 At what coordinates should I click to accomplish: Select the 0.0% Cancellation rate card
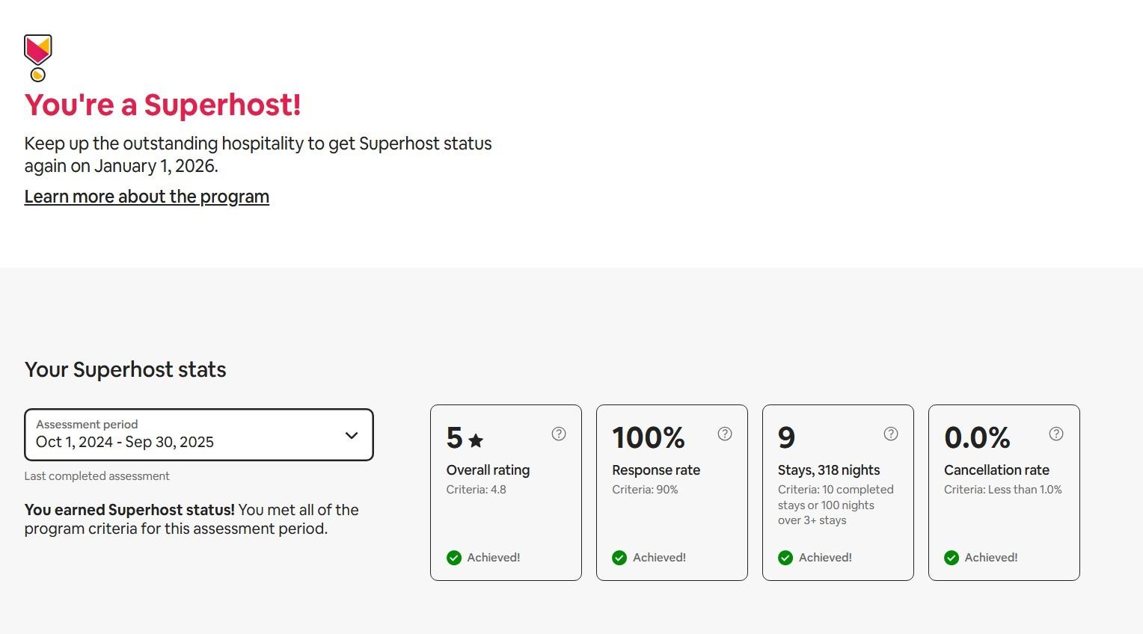coord(1004,516)
